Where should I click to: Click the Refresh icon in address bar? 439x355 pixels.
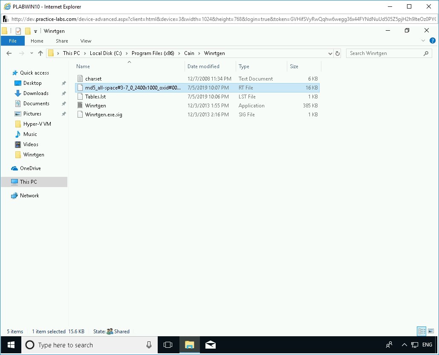tap(337, 53)
